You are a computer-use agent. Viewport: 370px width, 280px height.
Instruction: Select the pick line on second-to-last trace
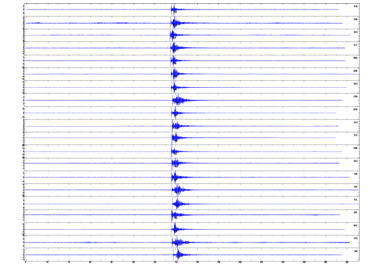[x=172, y=242]
